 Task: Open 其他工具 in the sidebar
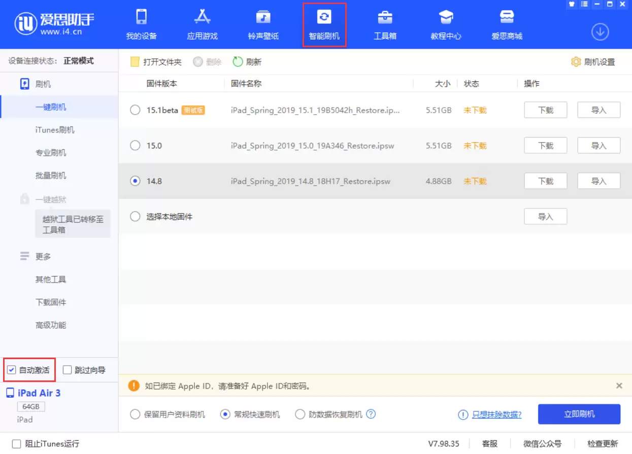pyautogui.click(x=51, y=280)
